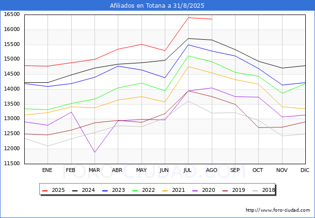Image resolution: width=315 pixels, height=218 pixels.
Task: Click the AGO month axis label
Action: click(211, 170)
